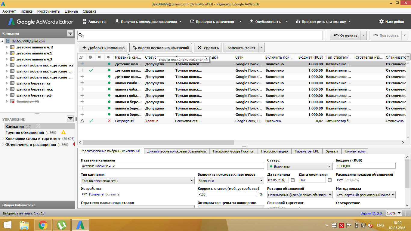
Task: Open the dropdown arrow next to Отменить
Action: coord(363,35)
